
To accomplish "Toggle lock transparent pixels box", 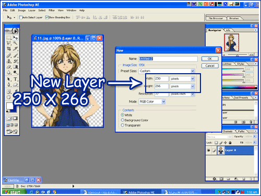I will tap(216, 143).
